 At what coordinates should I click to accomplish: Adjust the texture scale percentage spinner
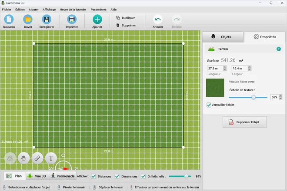click(x=280, y=97)
